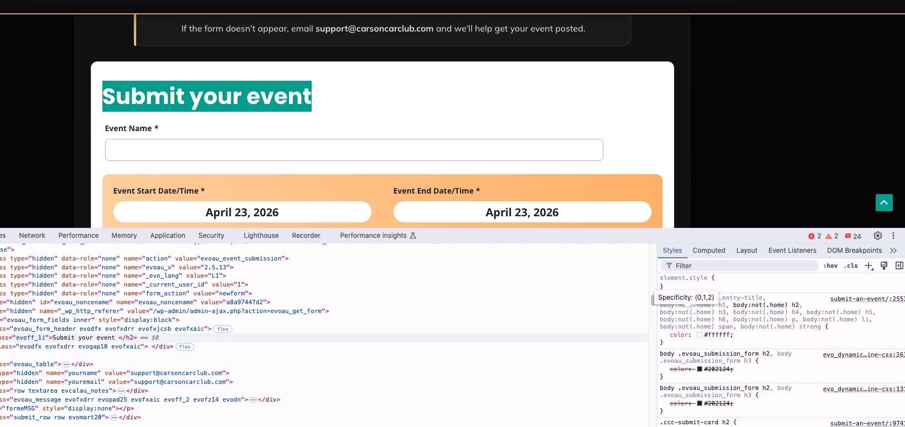Image resolution: width=905 pixels, height=427 pixels.
Task: Click the Event Name input field
Action: [x=354, y=150]
